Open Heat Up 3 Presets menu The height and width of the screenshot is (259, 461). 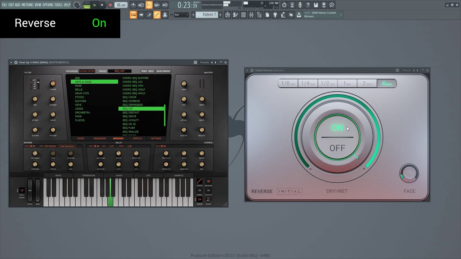pos(205,62)
